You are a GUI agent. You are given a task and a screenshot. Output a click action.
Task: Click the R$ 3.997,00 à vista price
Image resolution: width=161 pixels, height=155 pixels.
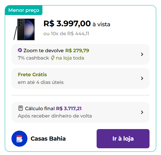point(77,24)
